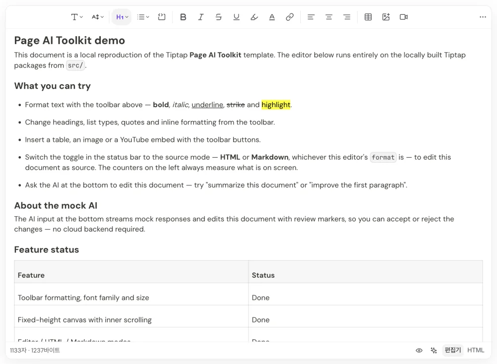Insert an image from the toolbar
Screen dimensions: 497x364
pos(386,17)
